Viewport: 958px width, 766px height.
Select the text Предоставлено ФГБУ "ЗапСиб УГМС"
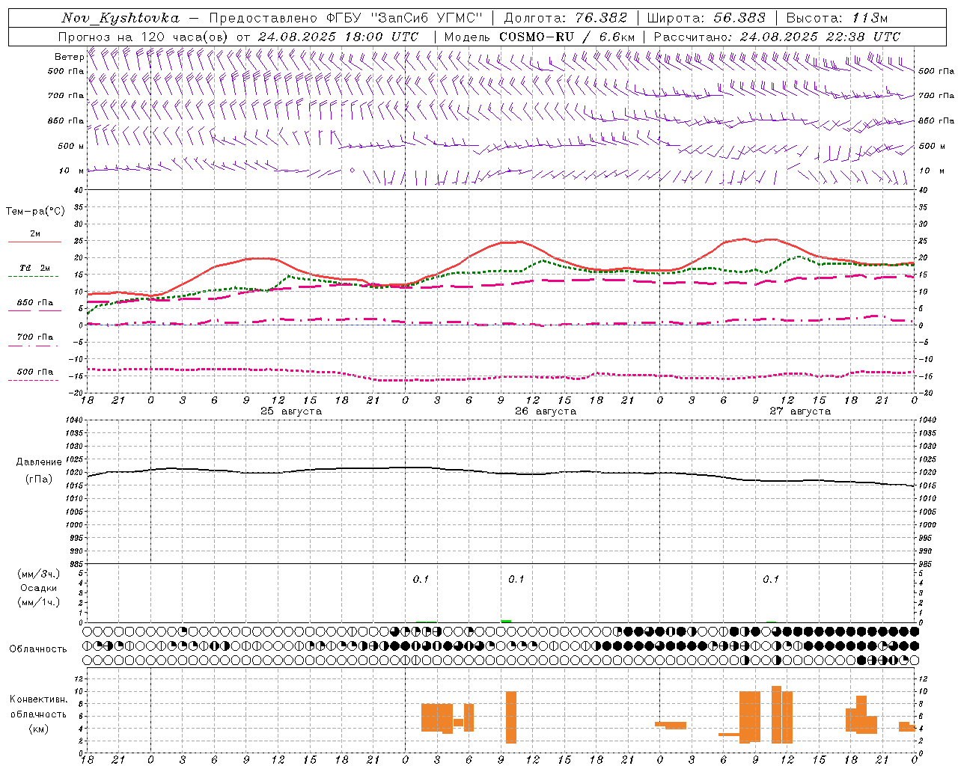[346, 18]
